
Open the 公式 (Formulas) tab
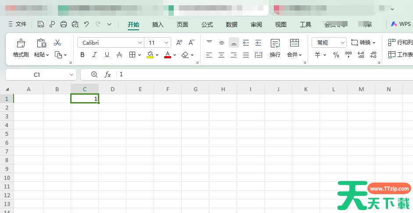click(207, 25)
